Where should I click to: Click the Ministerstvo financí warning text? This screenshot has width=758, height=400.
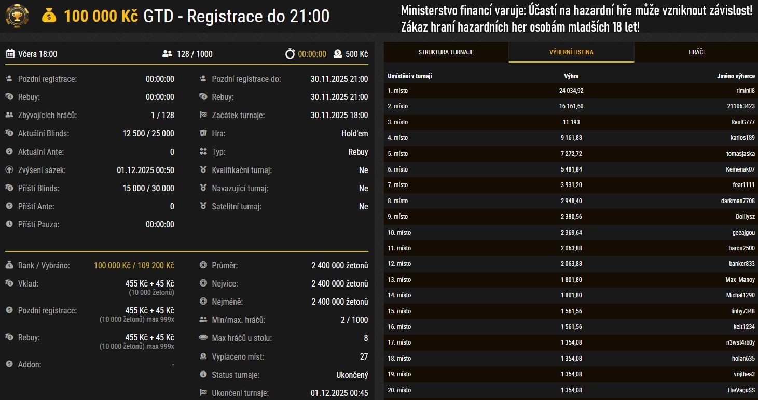pos(576,19)
